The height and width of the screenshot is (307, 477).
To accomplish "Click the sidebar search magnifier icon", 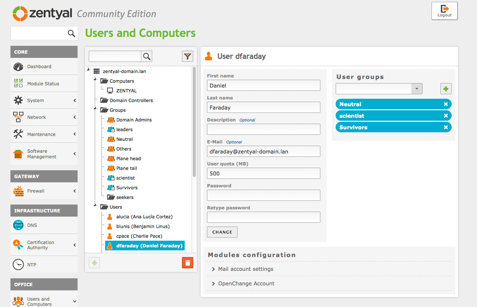I will [x=72, y=34].
